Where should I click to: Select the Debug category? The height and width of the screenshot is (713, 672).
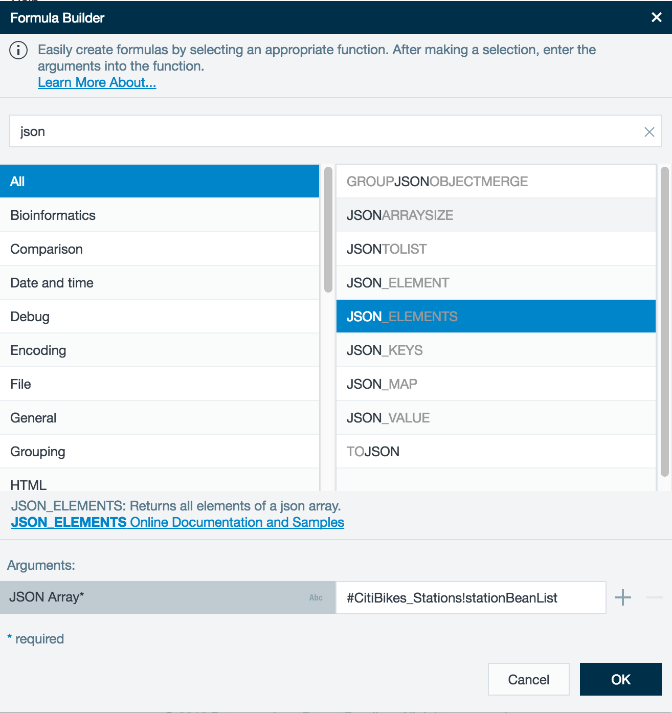click(160, 317)
